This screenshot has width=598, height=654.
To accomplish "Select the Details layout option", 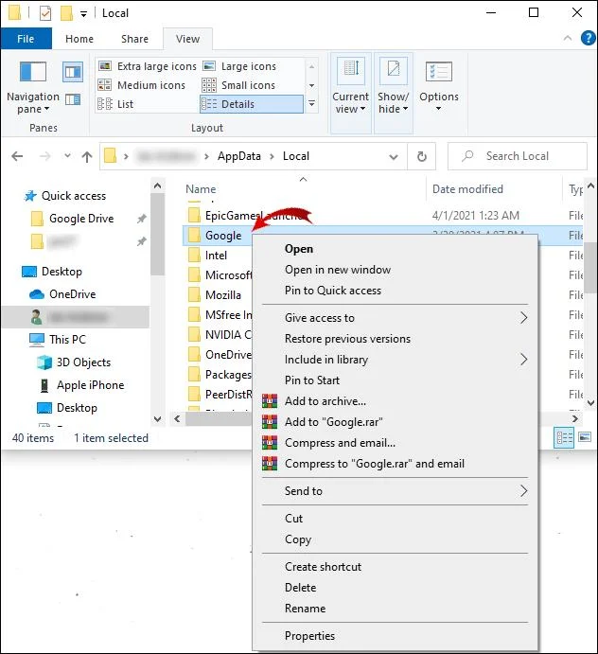I will (252, 104).
